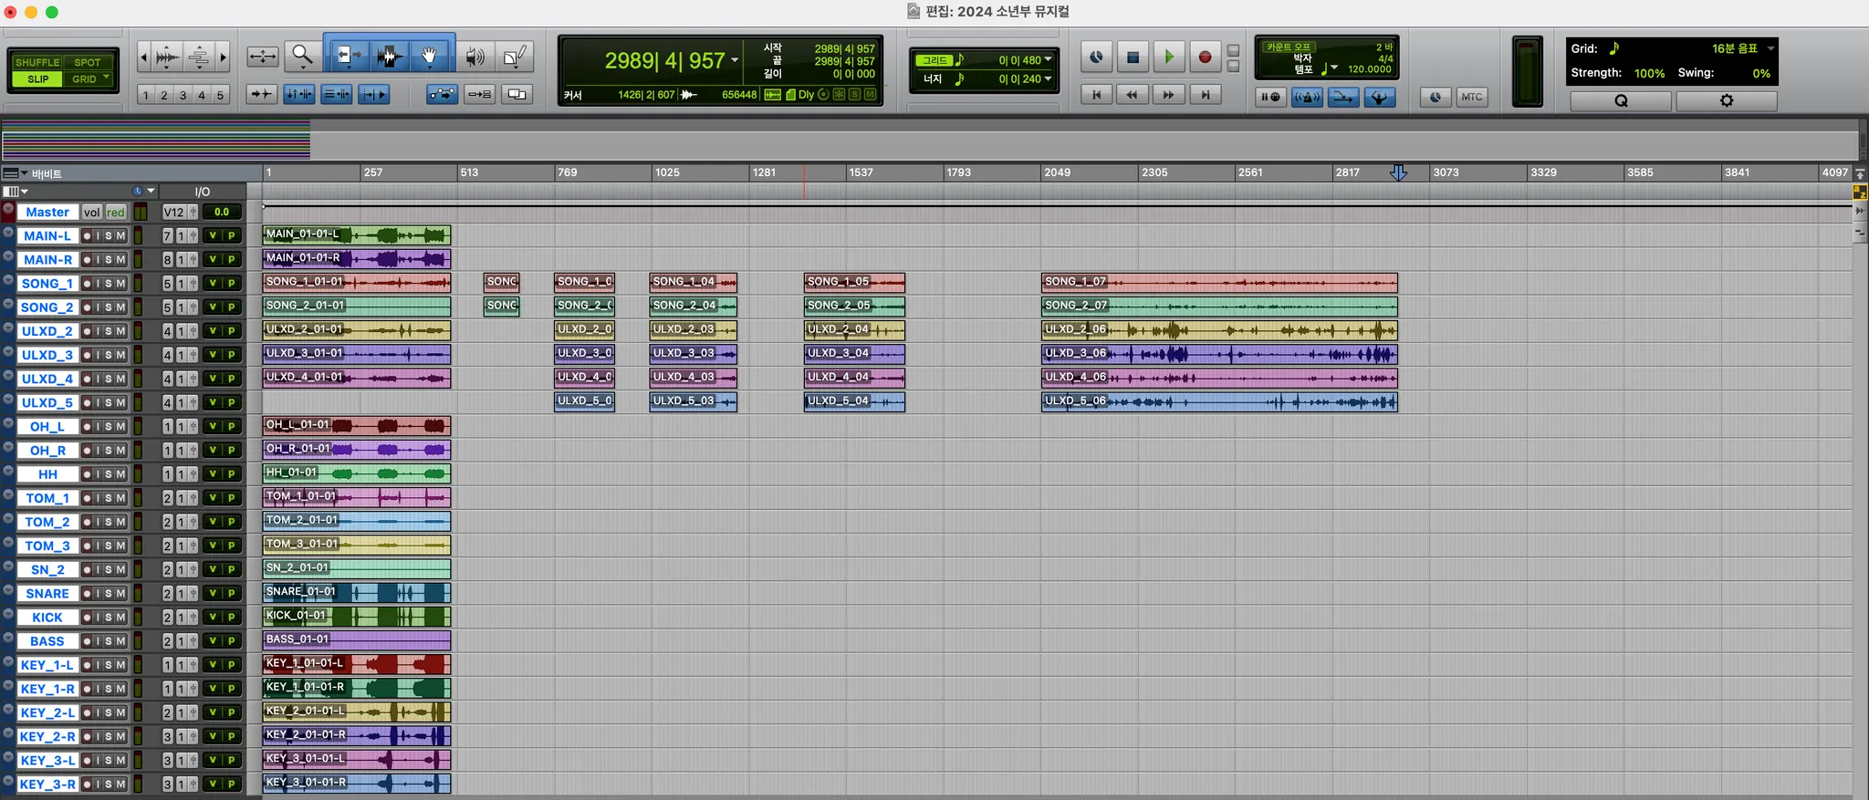The width and height of the screenshot is (1869, 800).
Task: Toggle the countoff button
Action: coord(1289,47)
